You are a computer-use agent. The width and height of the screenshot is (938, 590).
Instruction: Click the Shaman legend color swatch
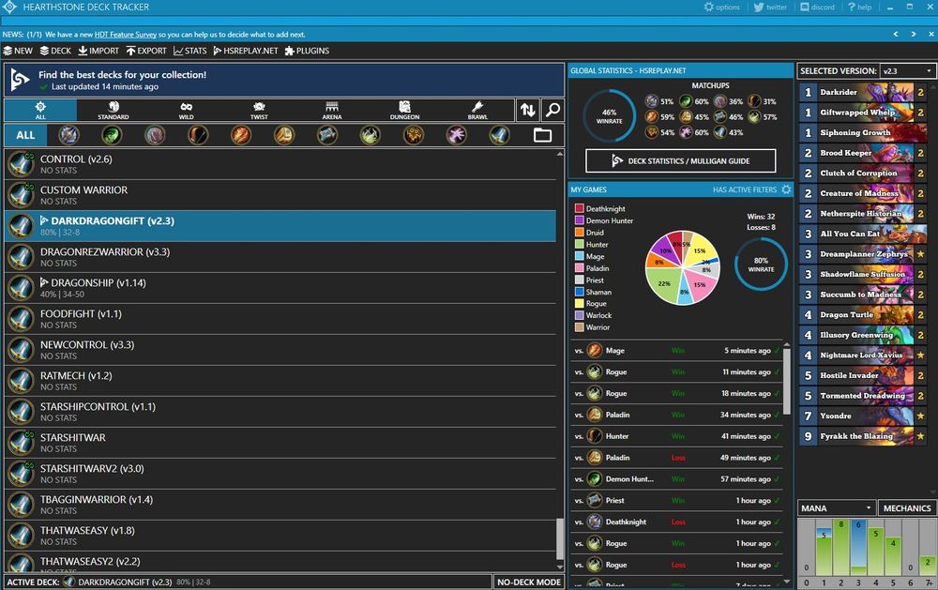tap(579, 292)
